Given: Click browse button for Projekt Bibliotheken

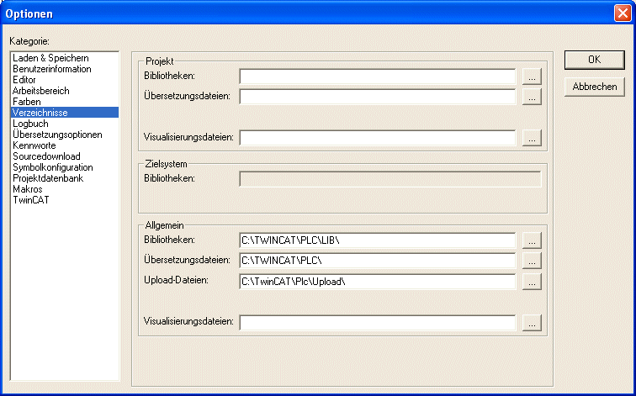Looking at the screenshot, I should [x=531, y=77].
